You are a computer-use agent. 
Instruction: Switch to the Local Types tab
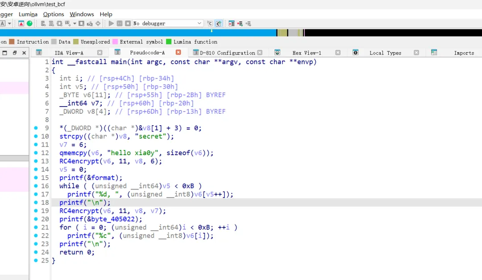pyautogui.click(x=386, y=53)
